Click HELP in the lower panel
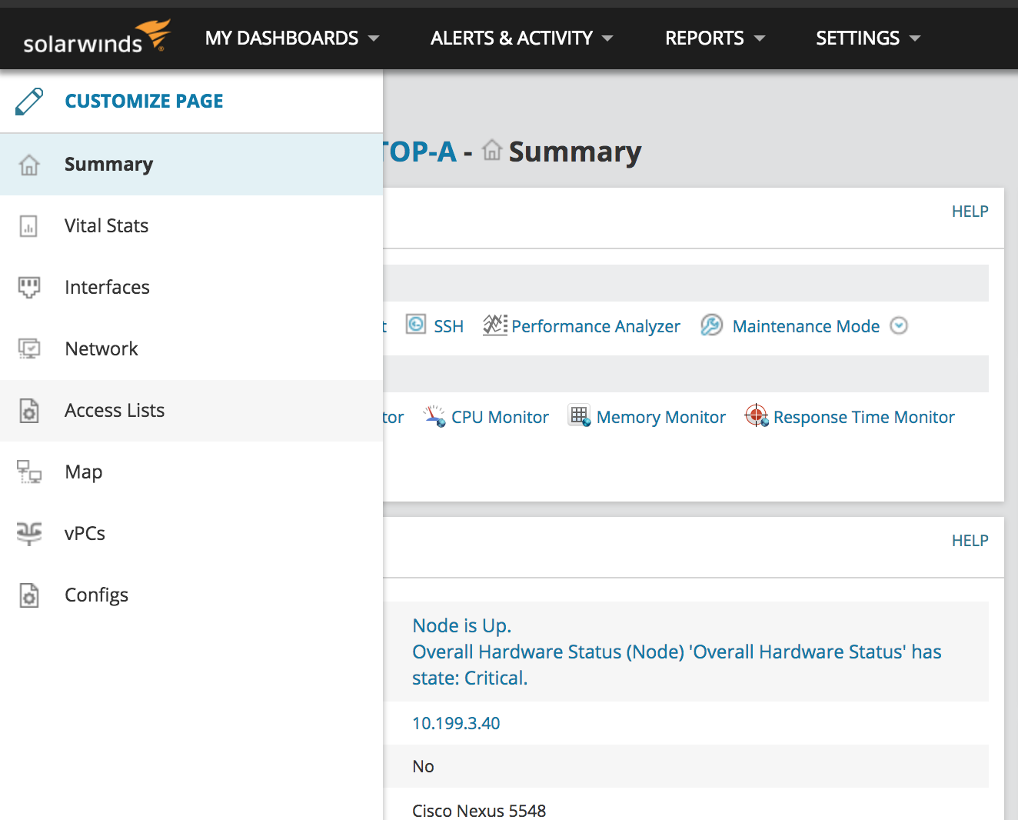The height and width of the screenshot is (820, 1018). tap(970, 541)
